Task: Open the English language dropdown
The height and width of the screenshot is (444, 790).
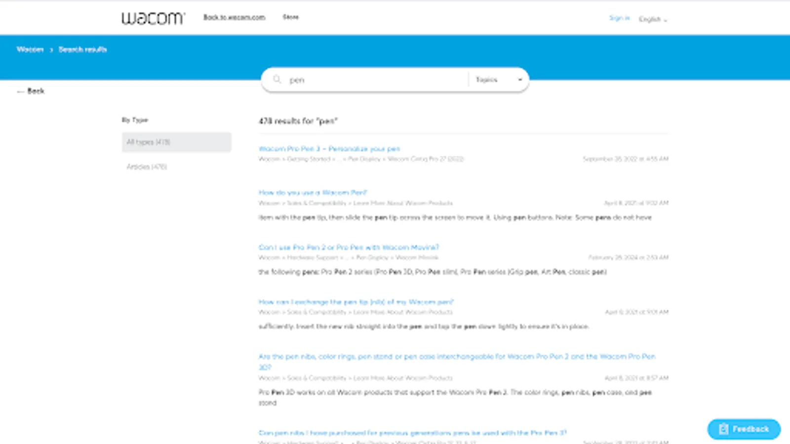Action: (x=653, y=19)
